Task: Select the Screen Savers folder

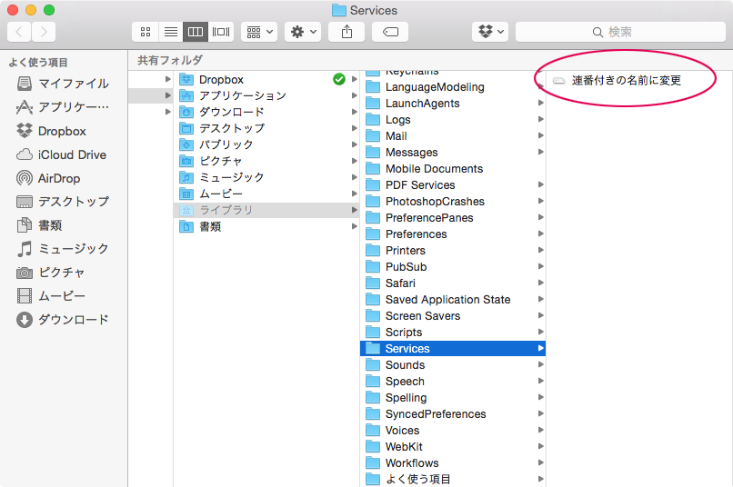Action: pyautogui.click(x=453, y=315)
